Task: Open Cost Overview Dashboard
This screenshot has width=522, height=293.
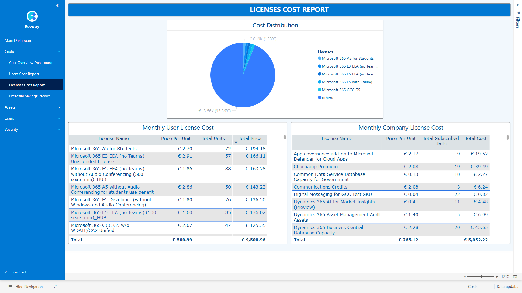Action: (x=31, y=63)
